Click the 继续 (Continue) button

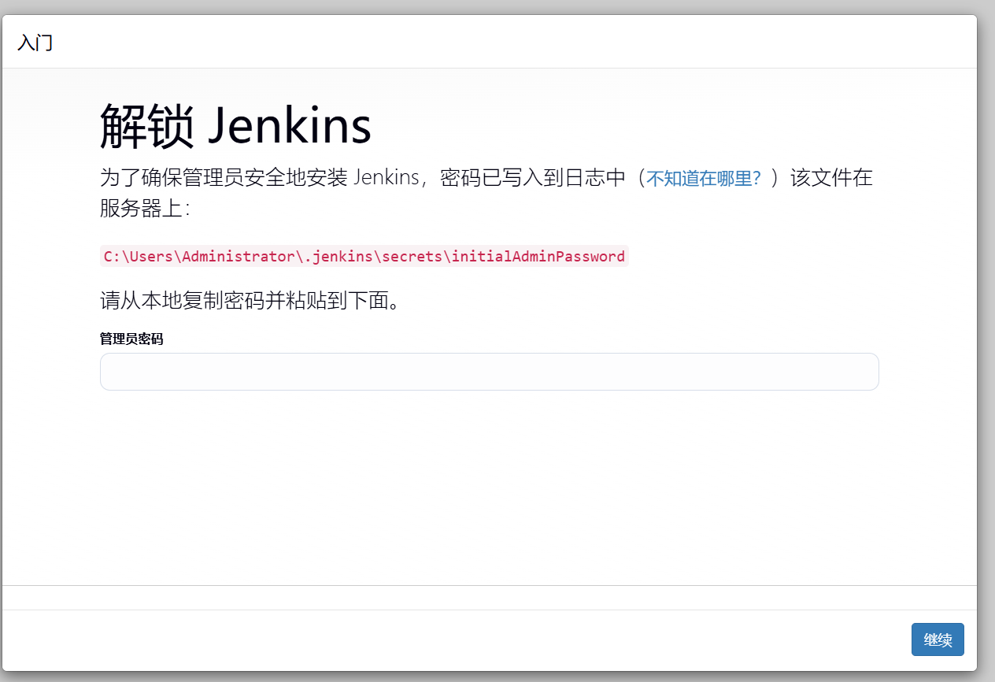coord(938,639)
